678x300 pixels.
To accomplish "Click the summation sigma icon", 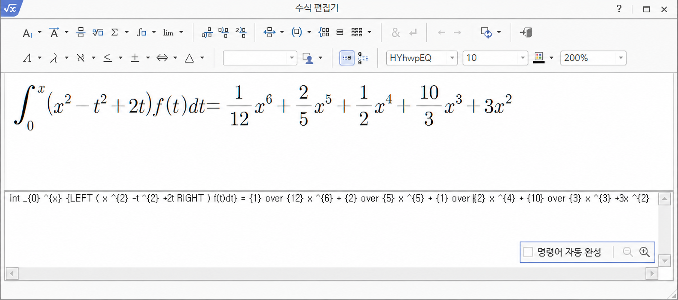I will pyautogui.click(x=115, y=33).
